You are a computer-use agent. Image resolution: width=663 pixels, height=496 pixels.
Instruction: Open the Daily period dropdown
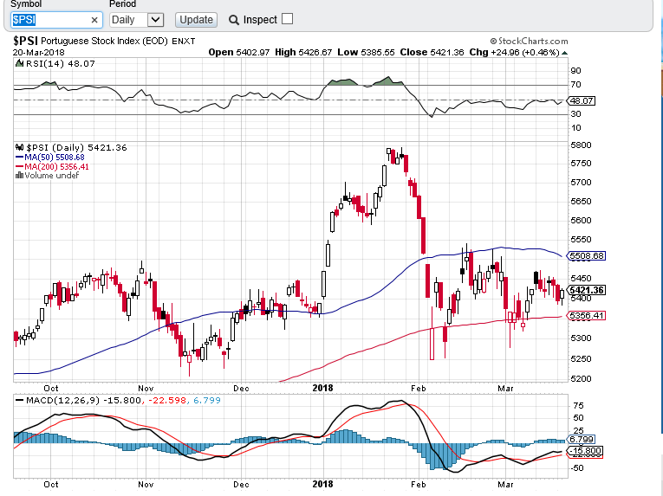[137, 20]
